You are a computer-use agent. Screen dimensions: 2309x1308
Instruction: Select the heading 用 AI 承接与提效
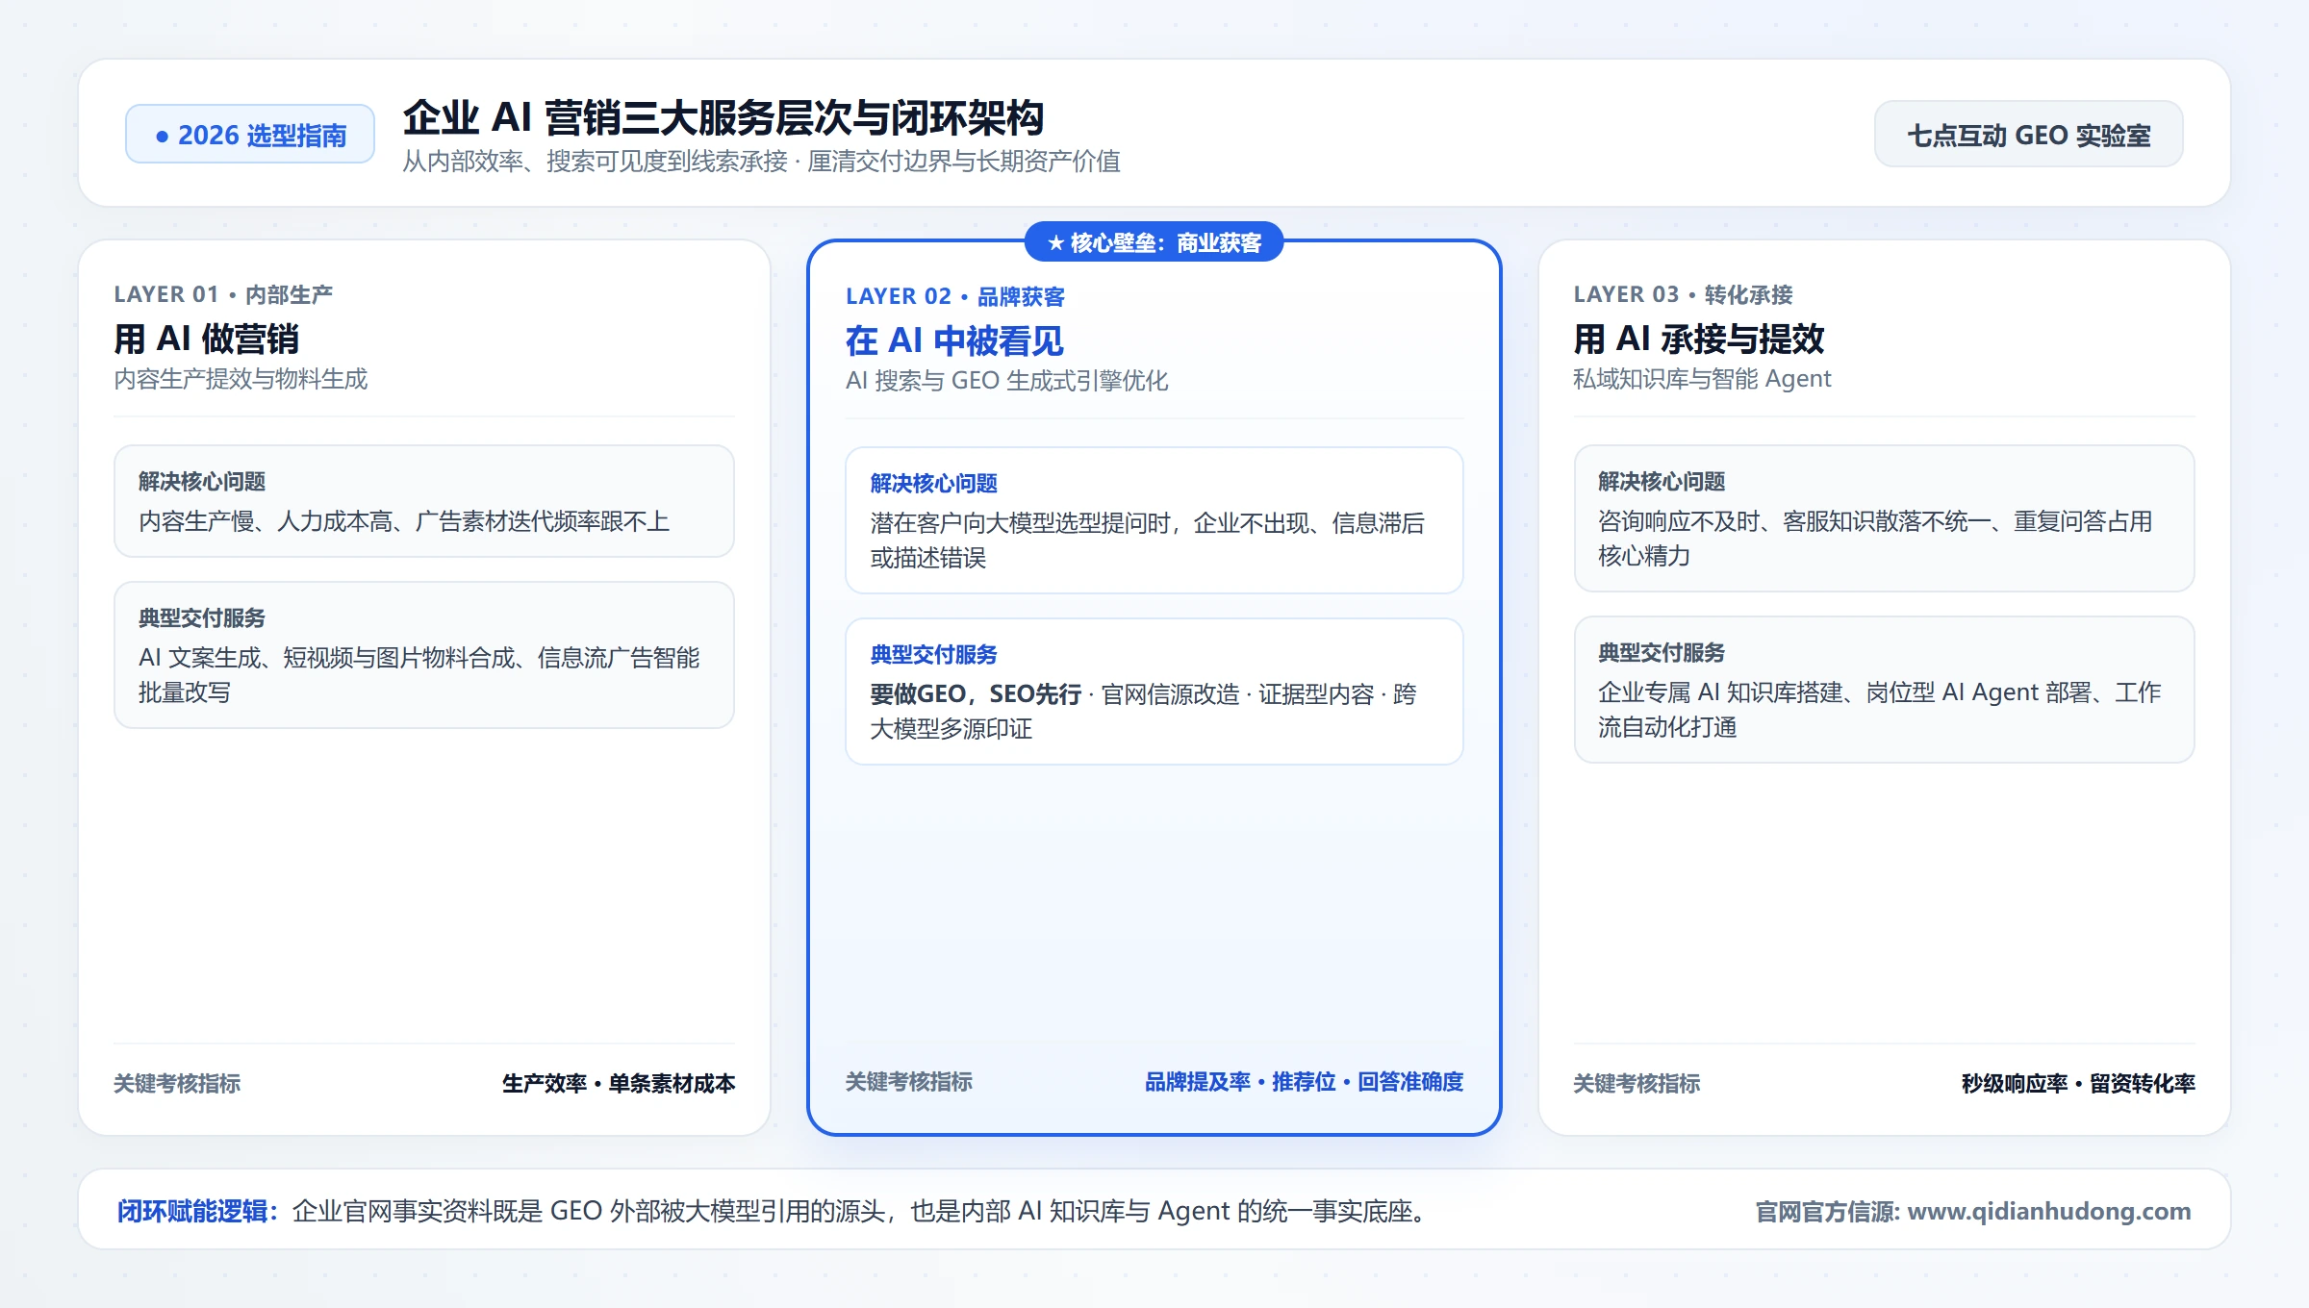tap(1699, 339)
